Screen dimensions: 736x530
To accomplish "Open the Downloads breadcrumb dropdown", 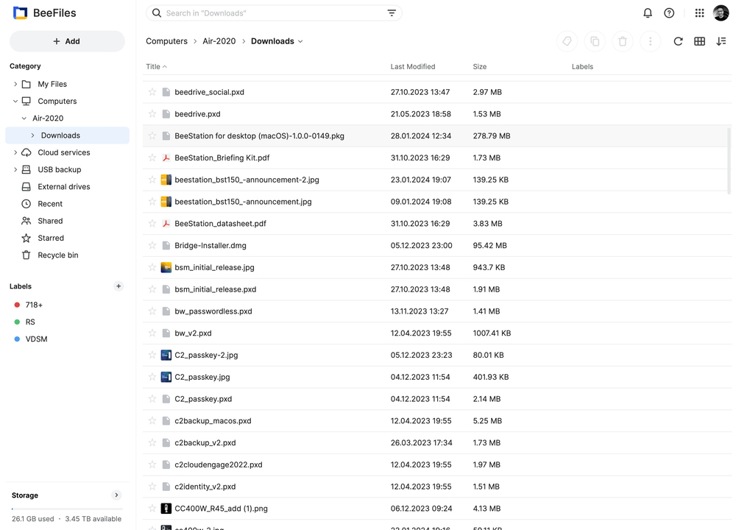I will [x=300, y=41].
